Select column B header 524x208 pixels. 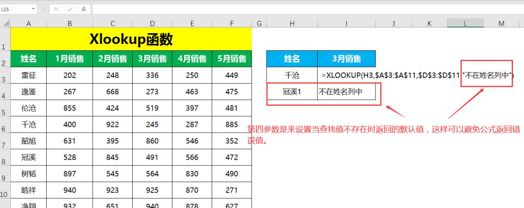(x=70, y=24)
